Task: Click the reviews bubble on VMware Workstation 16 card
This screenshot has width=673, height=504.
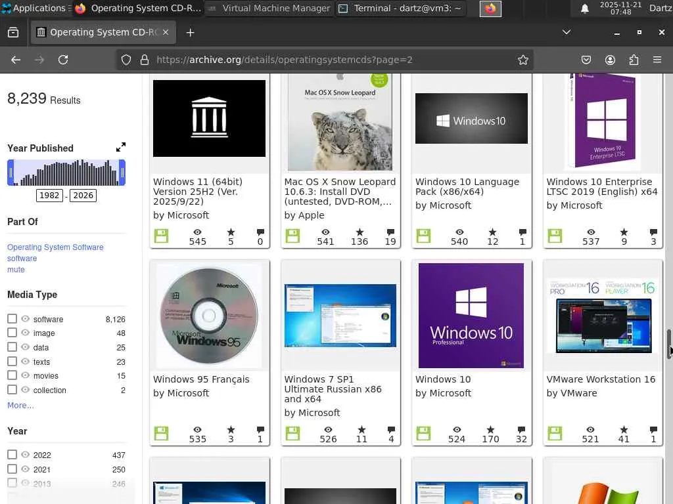Action: (653, 429)
